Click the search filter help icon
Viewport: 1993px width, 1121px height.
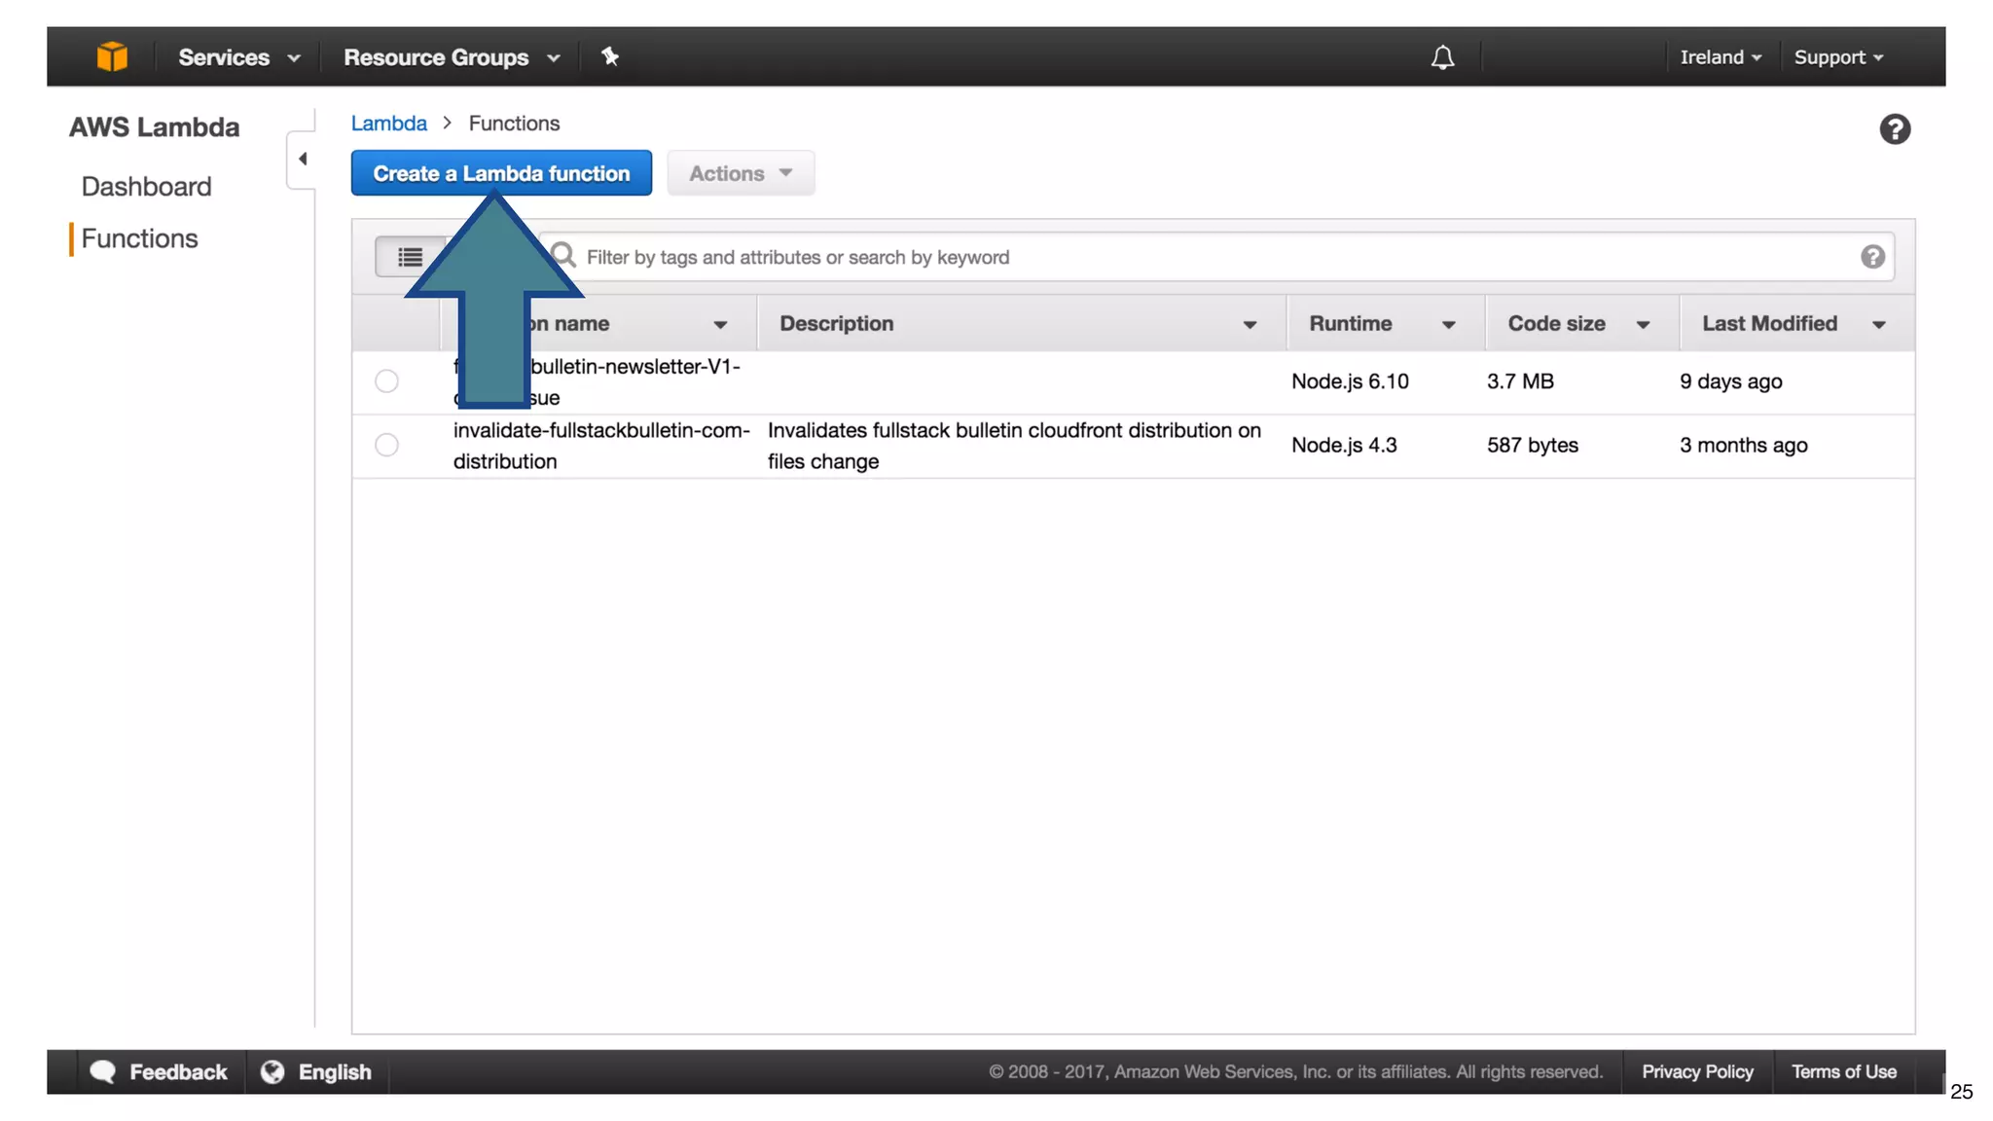(1872, 257)
